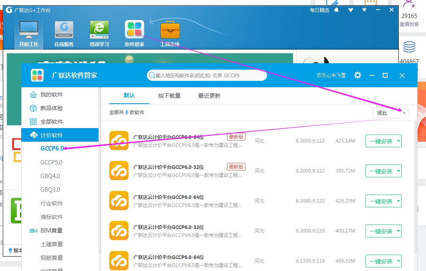Switch to 最近更新 tab

pos(209,96)
